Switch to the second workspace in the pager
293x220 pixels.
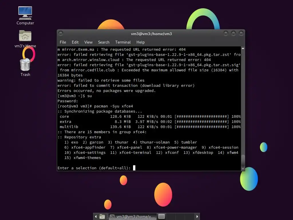(x=171, y=217)
